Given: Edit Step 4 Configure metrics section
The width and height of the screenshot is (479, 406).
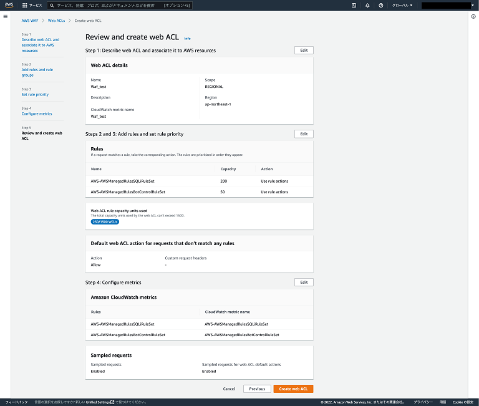Looking at the screenshot, I should (x=304, y=282).
